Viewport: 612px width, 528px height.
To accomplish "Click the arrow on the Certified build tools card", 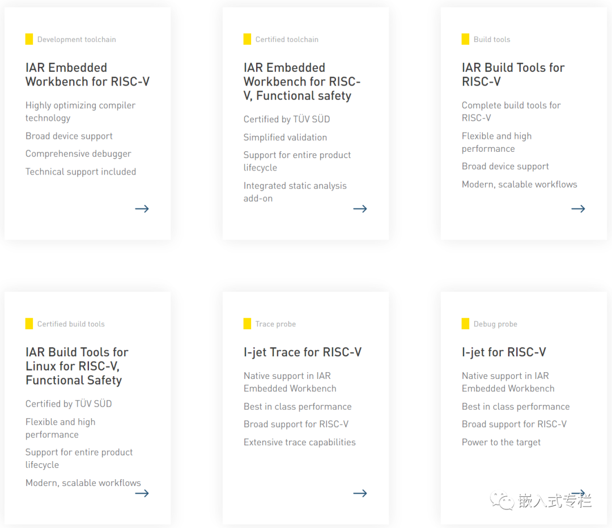I will click(x=142, y=493).
